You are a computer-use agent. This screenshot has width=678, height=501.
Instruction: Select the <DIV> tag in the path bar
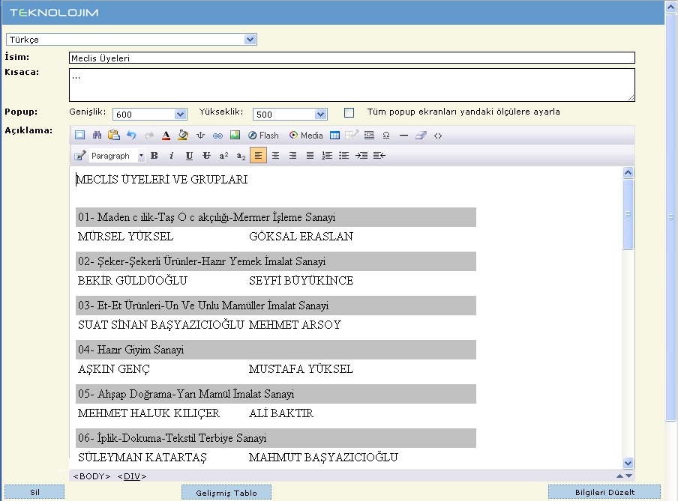coord(132,476)
